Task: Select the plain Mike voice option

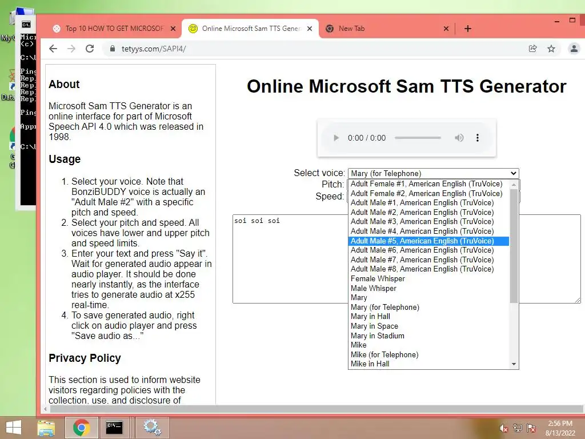Action: coord(428,345)
